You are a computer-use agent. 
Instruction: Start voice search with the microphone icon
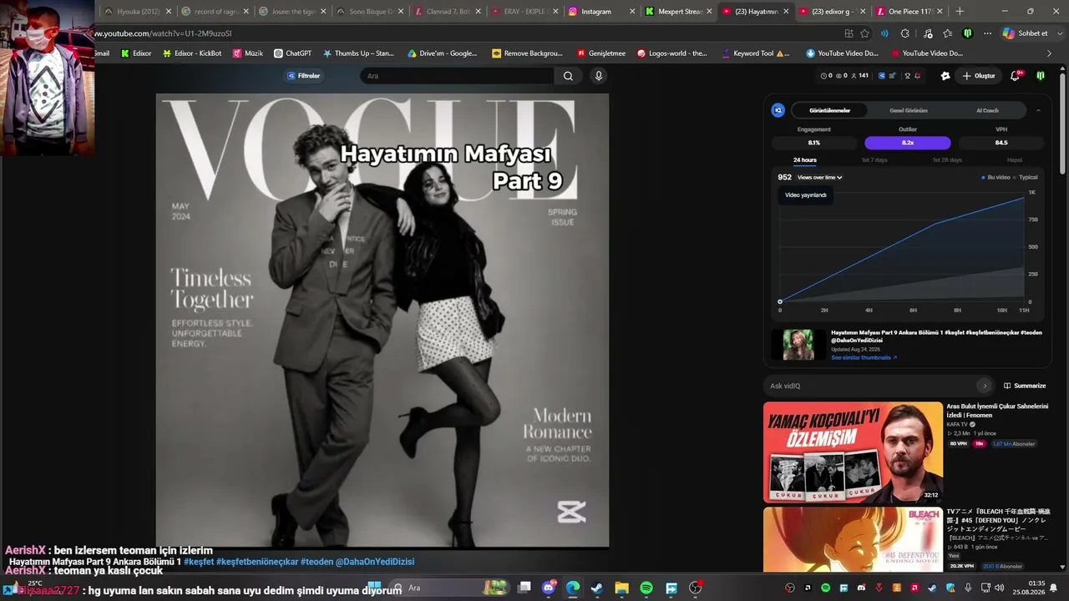click(598, 76)
